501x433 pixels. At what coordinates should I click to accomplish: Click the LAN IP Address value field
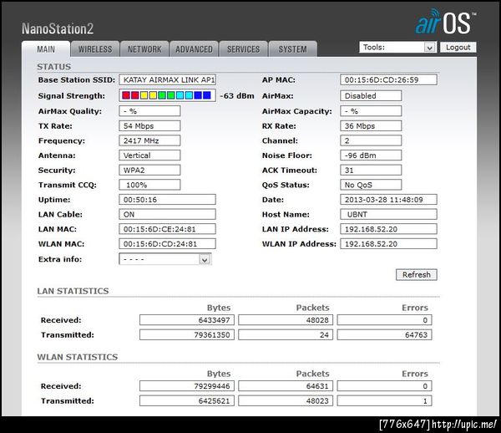click(x=388, y=229)
